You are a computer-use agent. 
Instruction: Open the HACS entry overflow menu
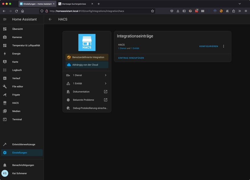224,46
